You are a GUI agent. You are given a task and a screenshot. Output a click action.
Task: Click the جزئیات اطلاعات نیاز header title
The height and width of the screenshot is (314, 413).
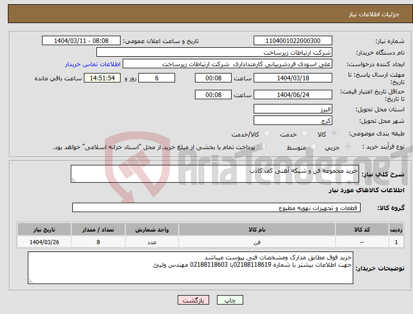coord(374,14)
